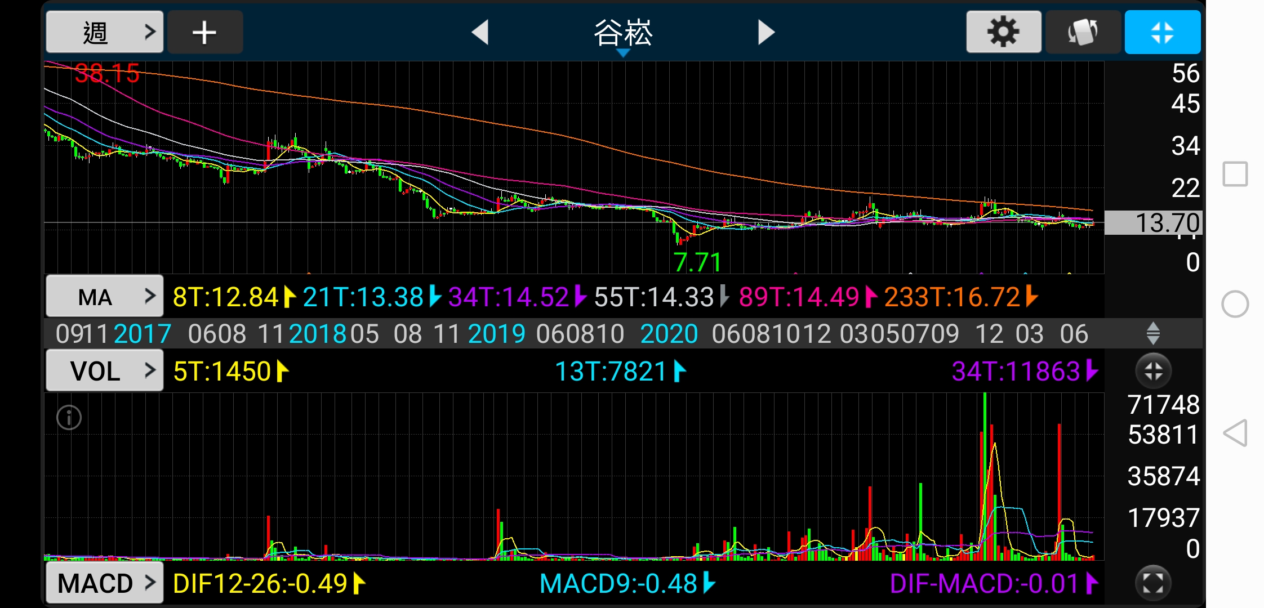Tap the volume info icon
Image resolution: width=1264 pixels, height=608 pixels.
point(69,418)
